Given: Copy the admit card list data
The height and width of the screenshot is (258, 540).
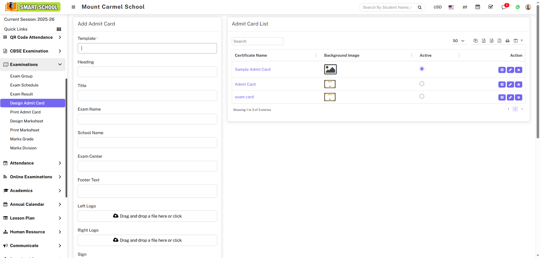Looking at the screenshot, I should tap(476, 41).
